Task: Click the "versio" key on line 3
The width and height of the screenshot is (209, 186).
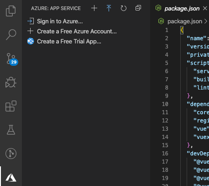Action: [198, 47]
